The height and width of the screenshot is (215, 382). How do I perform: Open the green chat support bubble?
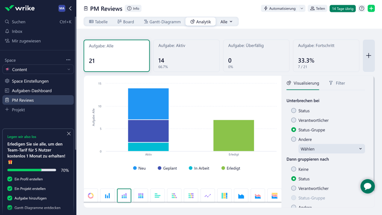pyautogui.click(x=367, y=186)
